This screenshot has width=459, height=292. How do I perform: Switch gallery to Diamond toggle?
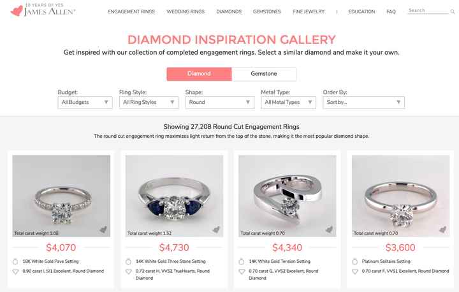199,74
